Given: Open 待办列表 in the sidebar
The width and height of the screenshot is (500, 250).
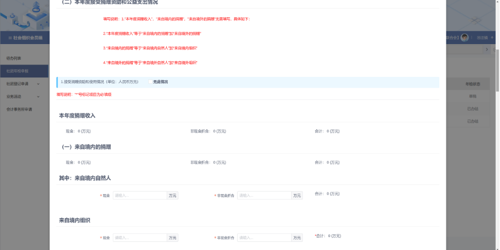Looking at the screenshot, I should pos(14,58).
